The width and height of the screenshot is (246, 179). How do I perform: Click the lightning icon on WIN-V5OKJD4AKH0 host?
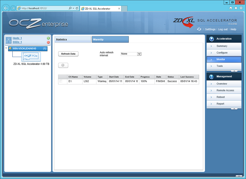[10, 49]
